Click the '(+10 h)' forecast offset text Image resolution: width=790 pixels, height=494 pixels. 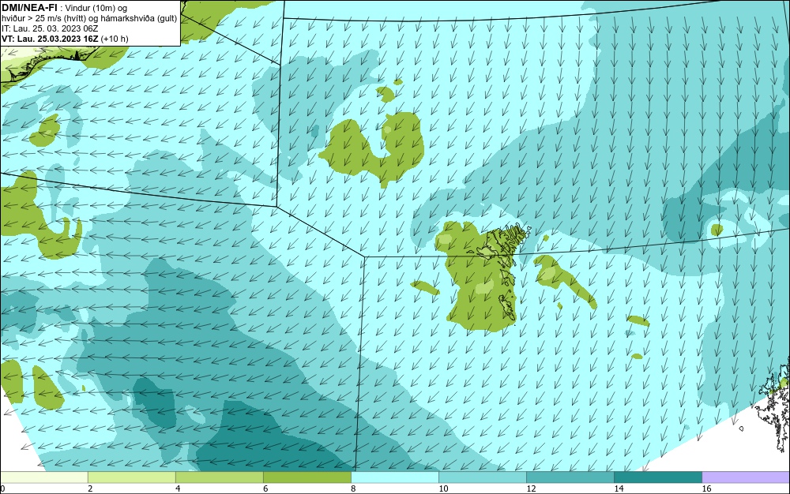click(x=115, y=39)
